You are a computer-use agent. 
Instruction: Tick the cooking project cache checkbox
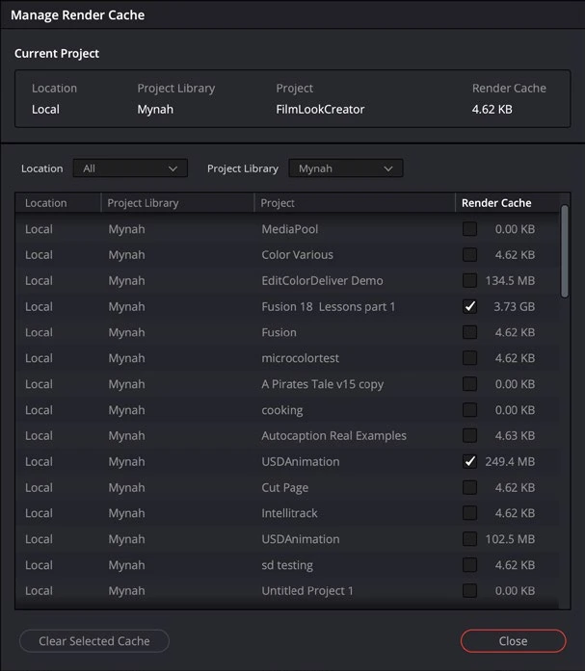coord(469,410)
